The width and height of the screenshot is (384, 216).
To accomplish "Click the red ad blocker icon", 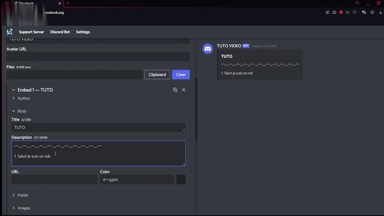I will click(341, 12).
